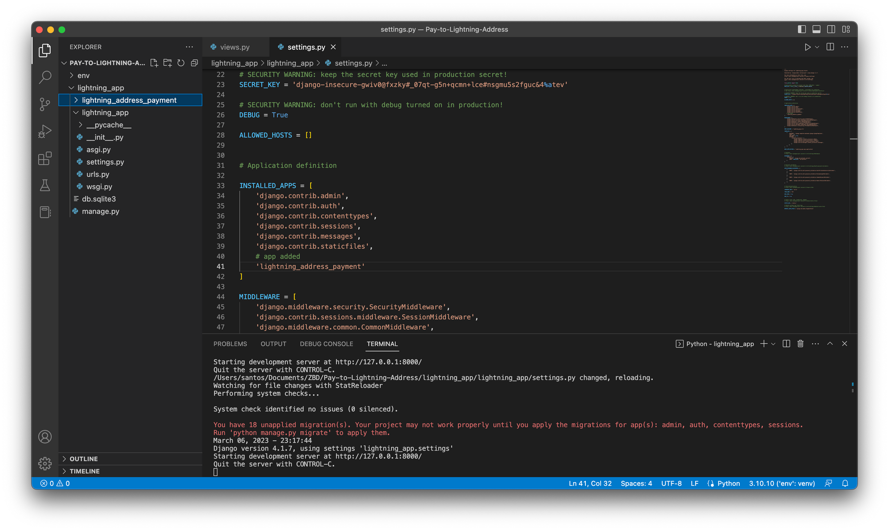
Task: Collapse all folders in Explorer
Action: click(194, 63)
